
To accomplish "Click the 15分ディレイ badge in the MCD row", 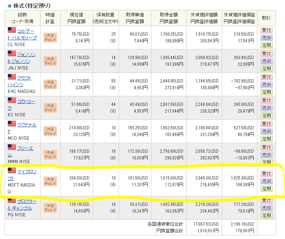I will click(50, 131).
